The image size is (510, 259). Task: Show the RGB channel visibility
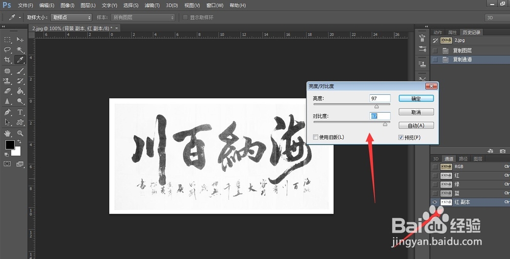pyautogui.click(x=435, y=166)
